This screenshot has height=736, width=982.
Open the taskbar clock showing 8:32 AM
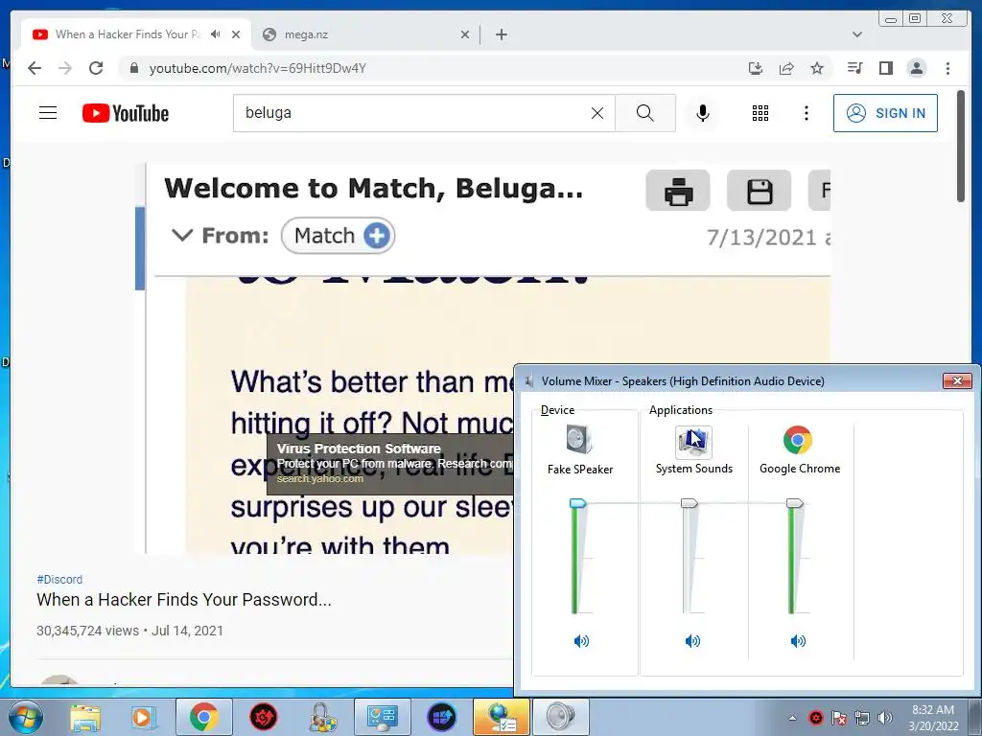pyautogui.click(x=933, y=718)
